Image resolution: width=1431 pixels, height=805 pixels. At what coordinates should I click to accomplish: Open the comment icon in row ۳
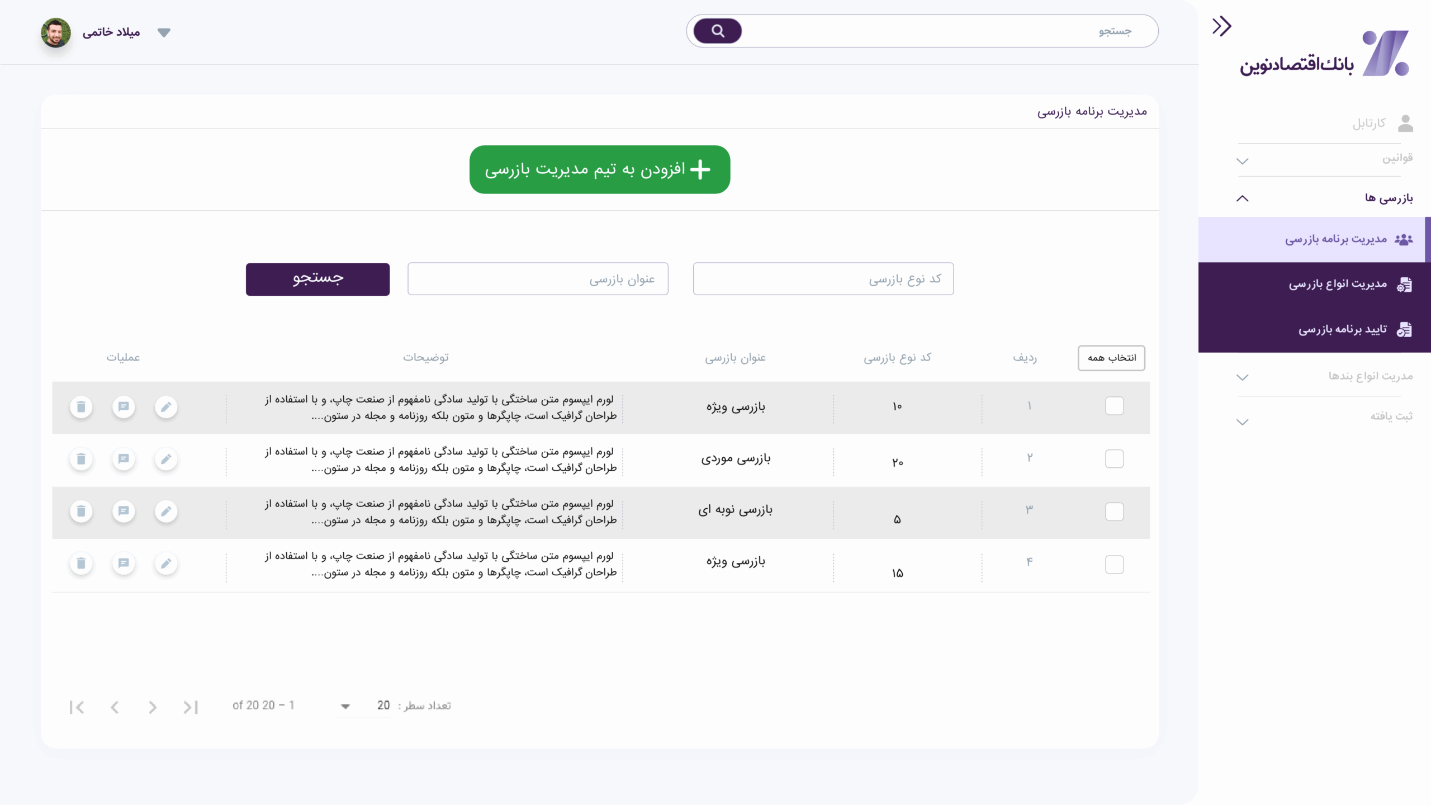124,511
